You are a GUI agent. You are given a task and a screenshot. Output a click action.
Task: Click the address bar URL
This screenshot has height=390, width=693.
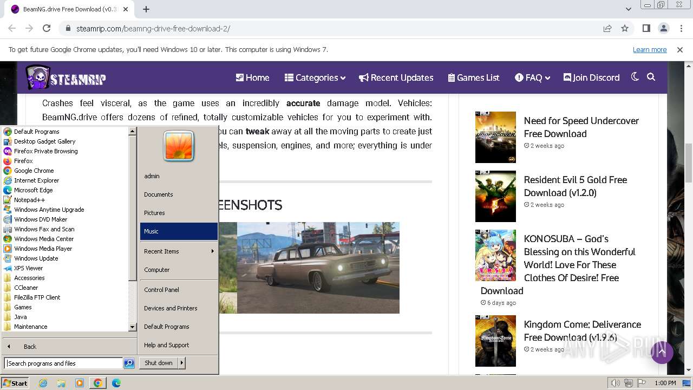[153, 29]
